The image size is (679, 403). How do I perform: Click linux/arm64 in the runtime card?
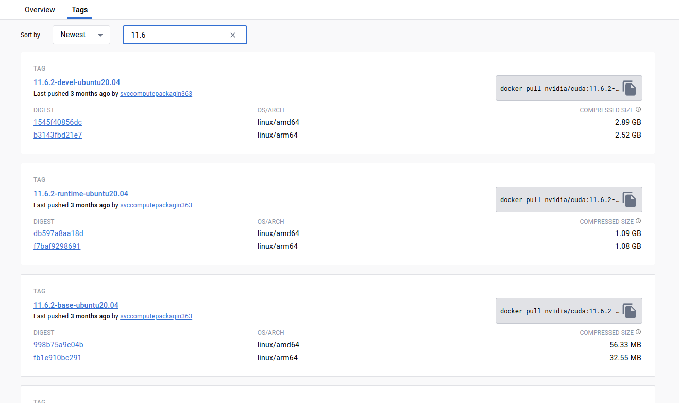[x=278, y=246]
